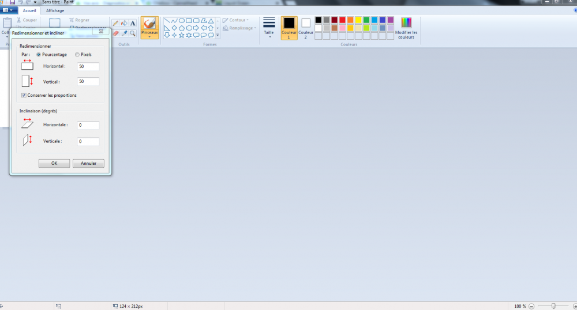Pick the green color swatch
This screenshot has width=577, height=310.
pyautogui.click(x=366, y=20)
